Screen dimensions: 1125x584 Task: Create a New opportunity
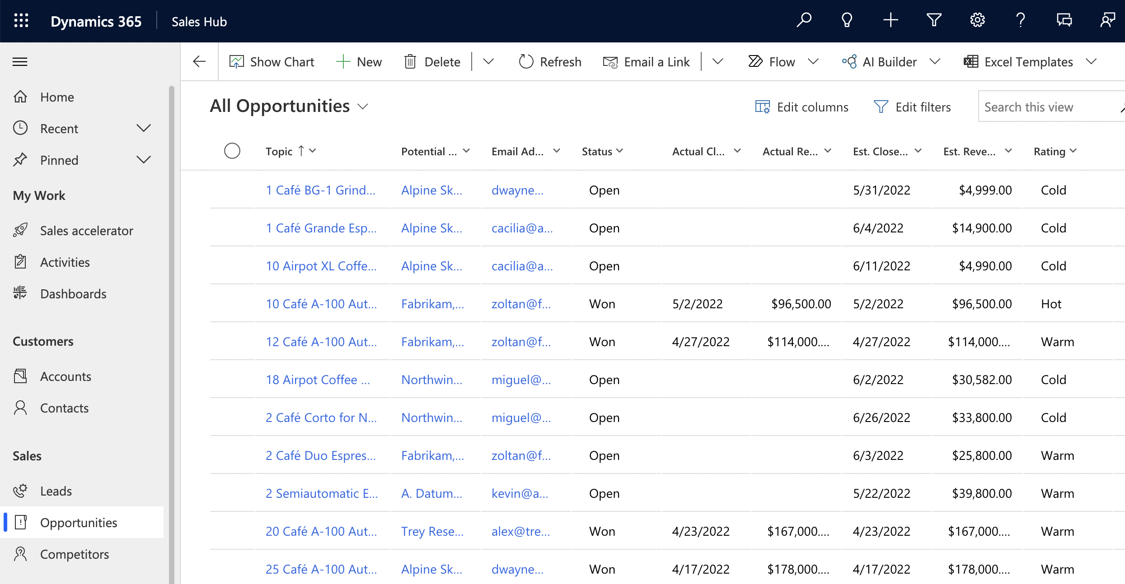coord(359,62)
